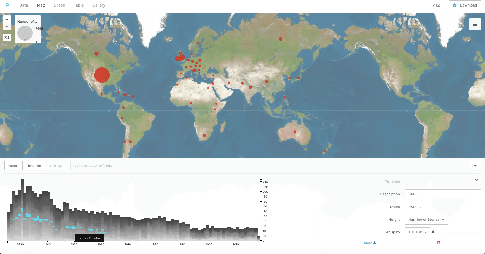This screenshot has height=254, width=485.
Task: Select the red point in South Africa
Action: click(204, 136)
